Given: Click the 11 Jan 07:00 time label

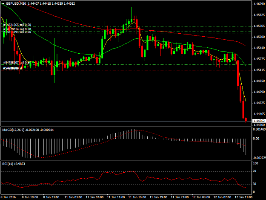Looking at the screenshot, I should pos(94,197).
